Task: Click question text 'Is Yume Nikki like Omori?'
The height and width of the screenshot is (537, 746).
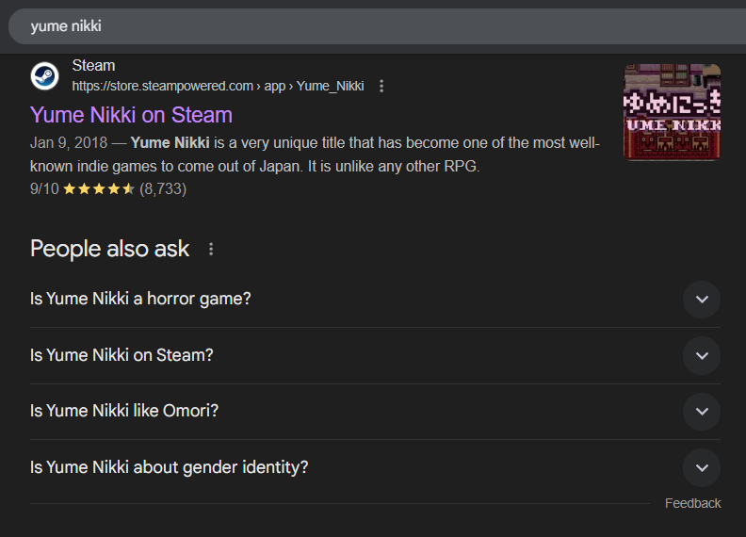Action: pyautogui.click(x=124, y=411)
